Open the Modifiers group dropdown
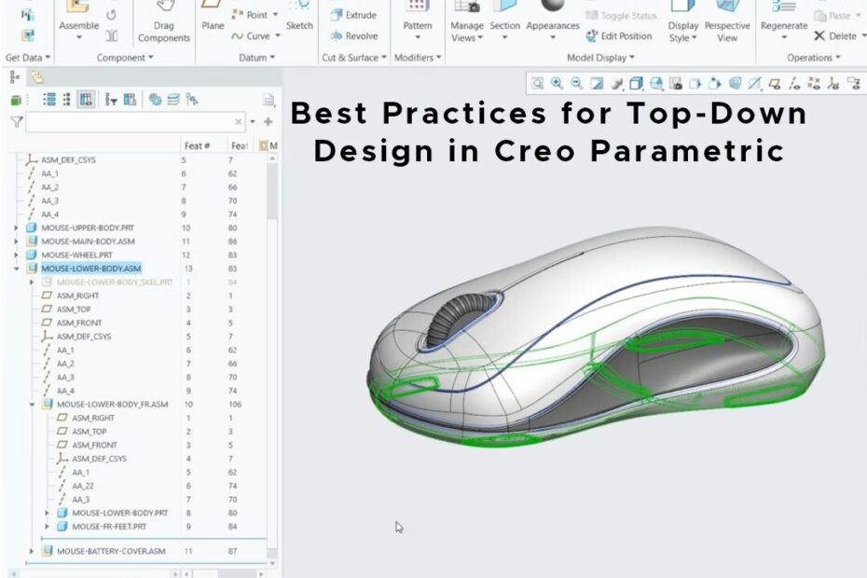The width and height of the screenshot is (867, 578). pyautogui.click(x=418, y=58)
